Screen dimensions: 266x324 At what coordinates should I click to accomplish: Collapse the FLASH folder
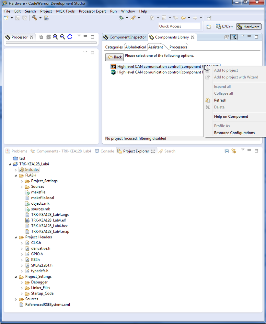16,175
